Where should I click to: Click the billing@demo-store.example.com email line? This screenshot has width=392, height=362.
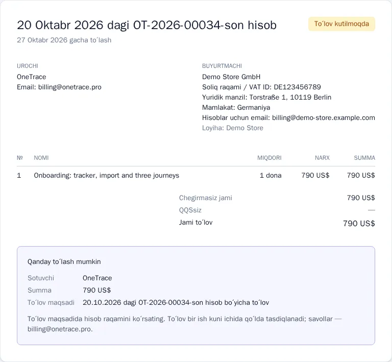click(288, 118)
